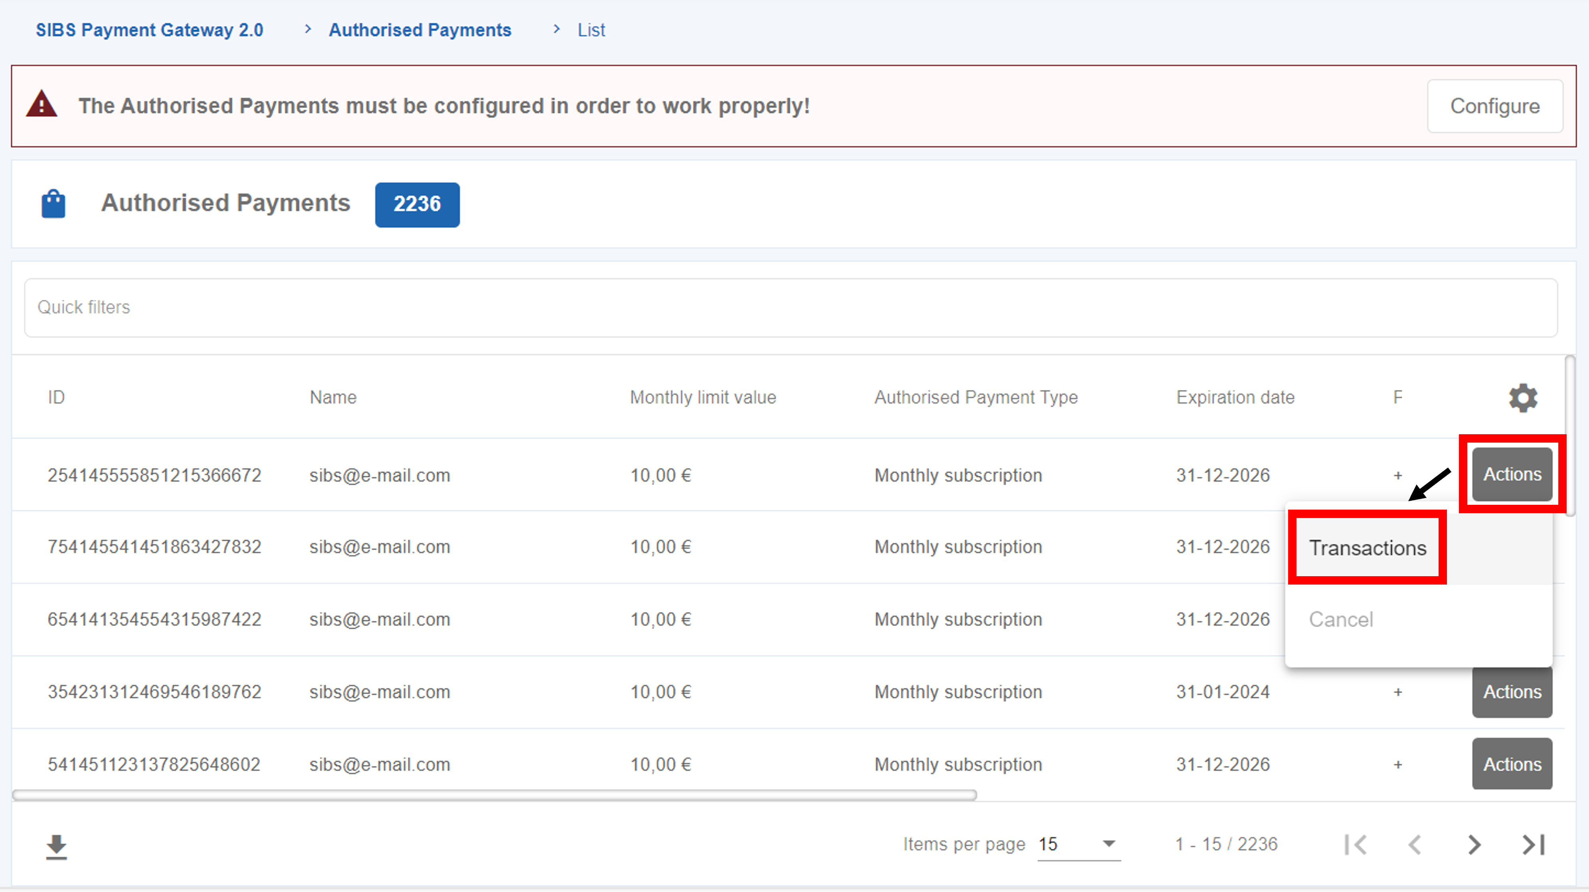
Task: Jump to the last page arrow
Action: click(x=1533, y=844)
